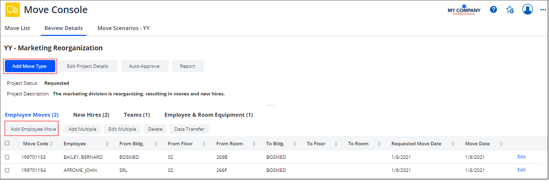The image size is (549, 184).
Task: Click the My Company International logo
Action: coord(464,10)
